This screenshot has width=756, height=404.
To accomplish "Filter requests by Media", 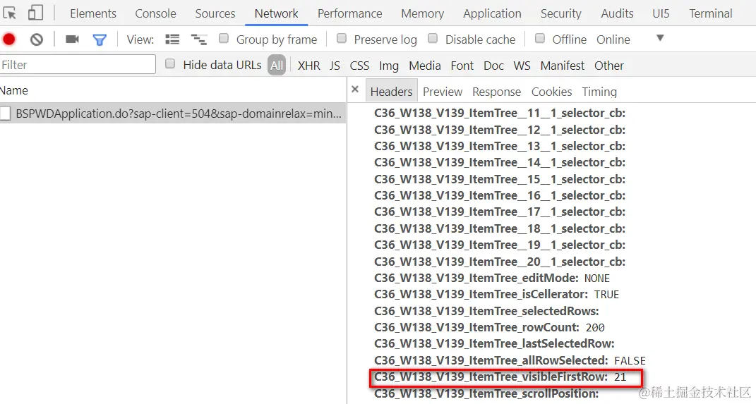I will click(425, 66).
